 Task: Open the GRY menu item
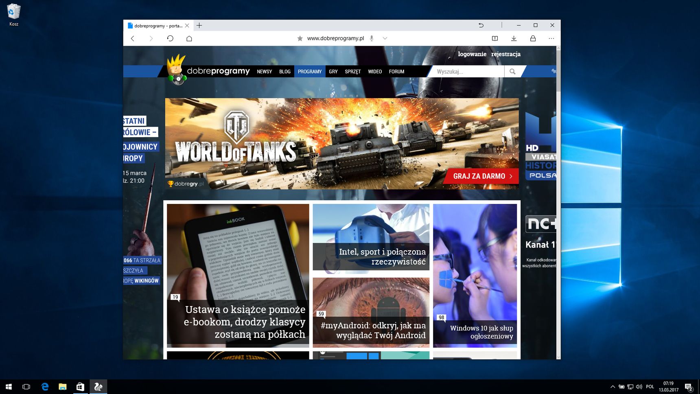pyautogui.click(x=333, y=71)
